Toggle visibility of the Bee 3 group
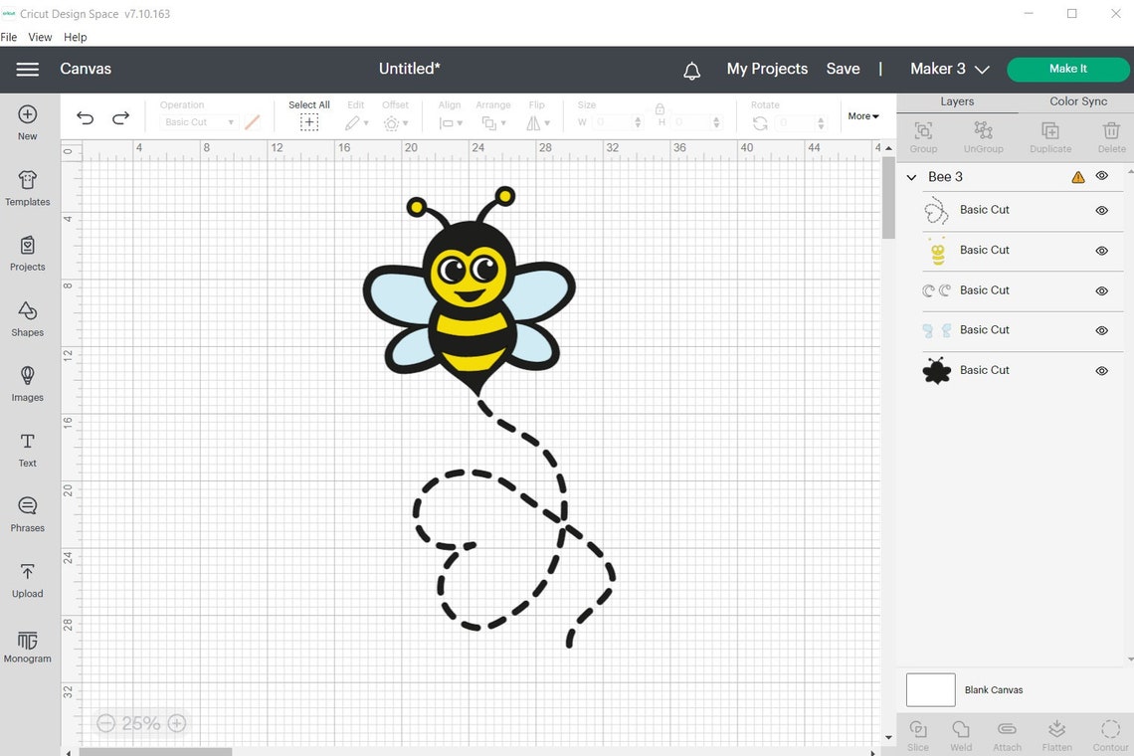The width and height of the screenshot is (1134, 756). coord(1101,175)
